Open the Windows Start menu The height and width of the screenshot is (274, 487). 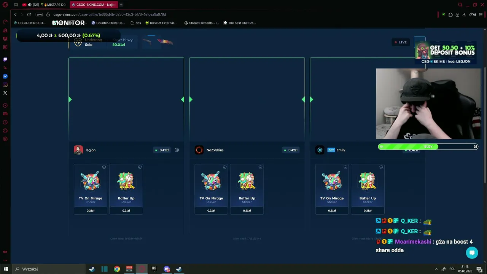(6, 269)
